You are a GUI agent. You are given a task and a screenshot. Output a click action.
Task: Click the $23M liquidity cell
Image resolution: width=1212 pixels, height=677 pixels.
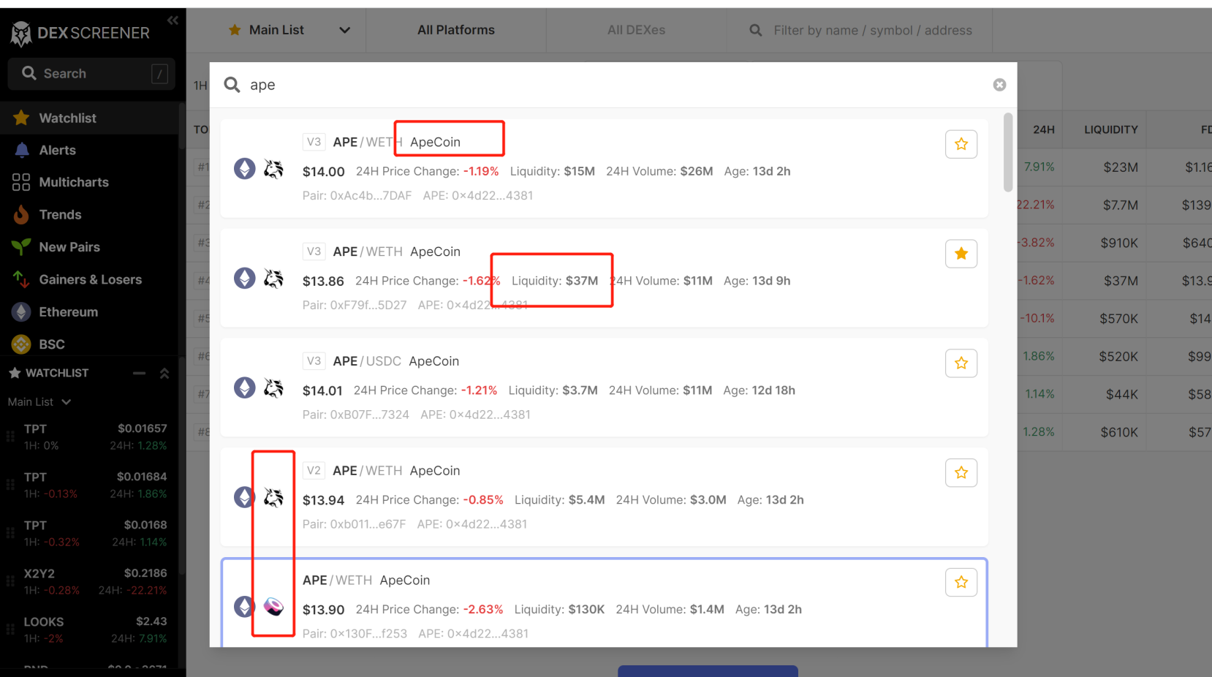[x=1121, y=167]
